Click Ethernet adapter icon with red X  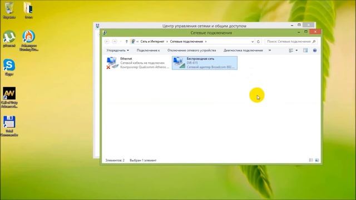[112, 63]
